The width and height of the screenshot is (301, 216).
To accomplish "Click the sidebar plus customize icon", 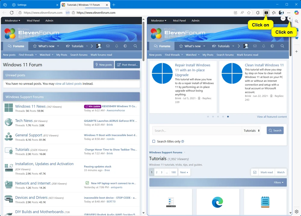I will tap(296, 51).
